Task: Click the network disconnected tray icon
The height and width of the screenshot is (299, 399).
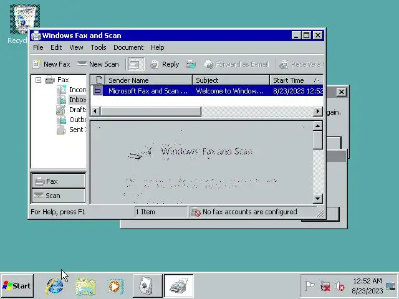Action: pos(325,287)
